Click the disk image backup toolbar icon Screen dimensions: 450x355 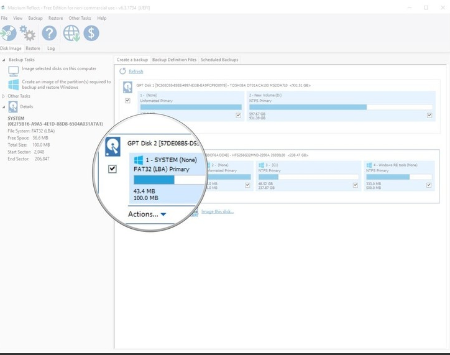(9, 33)
